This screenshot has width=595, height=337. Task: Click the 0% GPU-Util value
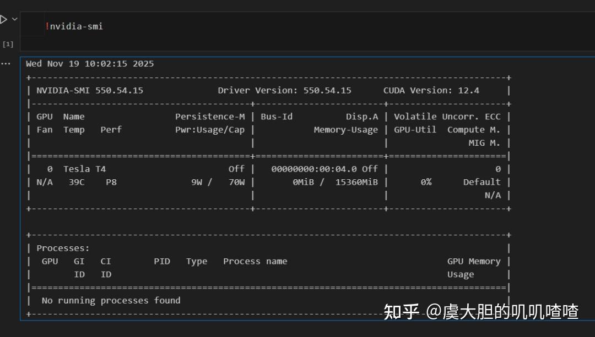pyautogui.click(x=425, y=182)
